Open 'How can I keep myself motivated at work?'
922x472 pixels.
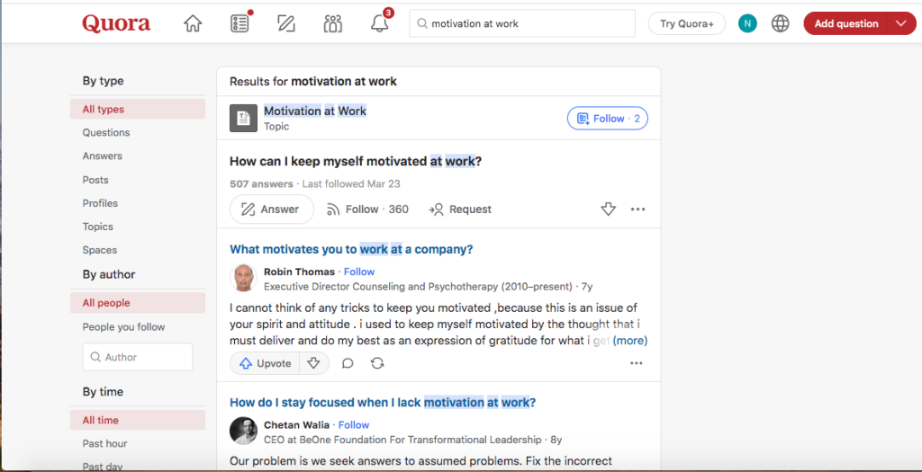(355, 161)
